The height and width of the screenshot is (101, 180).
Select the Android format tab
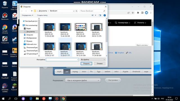click(136, 72)
